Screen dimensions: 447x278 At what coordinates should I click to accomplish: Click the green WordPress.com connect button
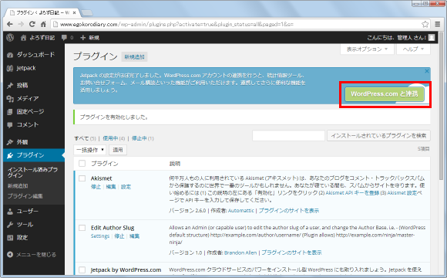(385, 94)
